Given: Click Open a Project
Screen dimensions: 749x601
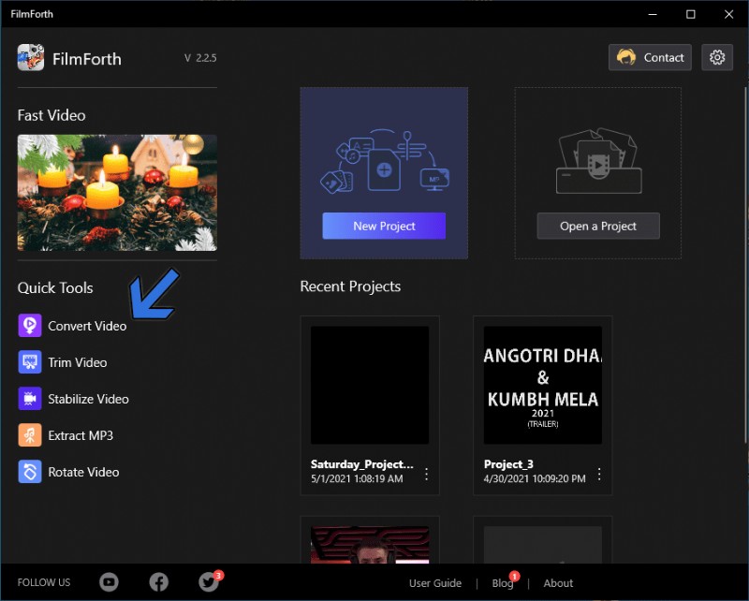Looking at the screenshot, I should [x=597, y=226].
